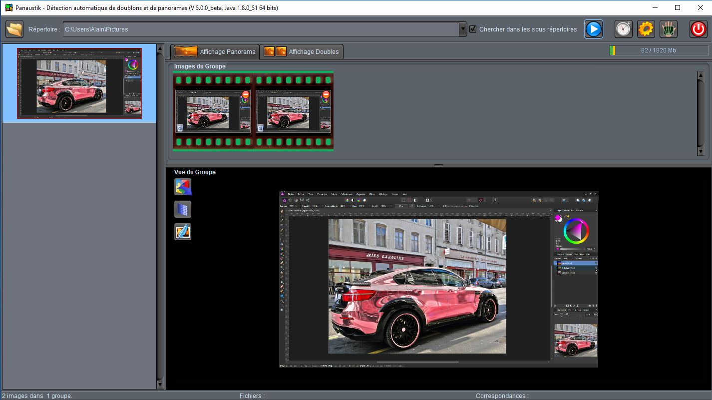
Task: Switch to Affichage Doubles tab
Action: (x=302, y=51)
